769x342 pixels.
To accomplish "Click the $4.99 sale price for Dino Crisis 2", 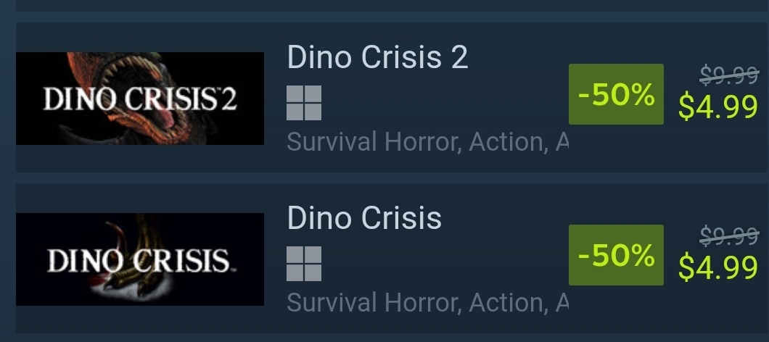I will [x=718, y=107].
